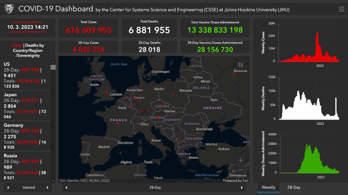Switch to the Weekly charts tab
The width and height of the screenshot is (348, 195).
pyautogui.click(x=268, y=188)
